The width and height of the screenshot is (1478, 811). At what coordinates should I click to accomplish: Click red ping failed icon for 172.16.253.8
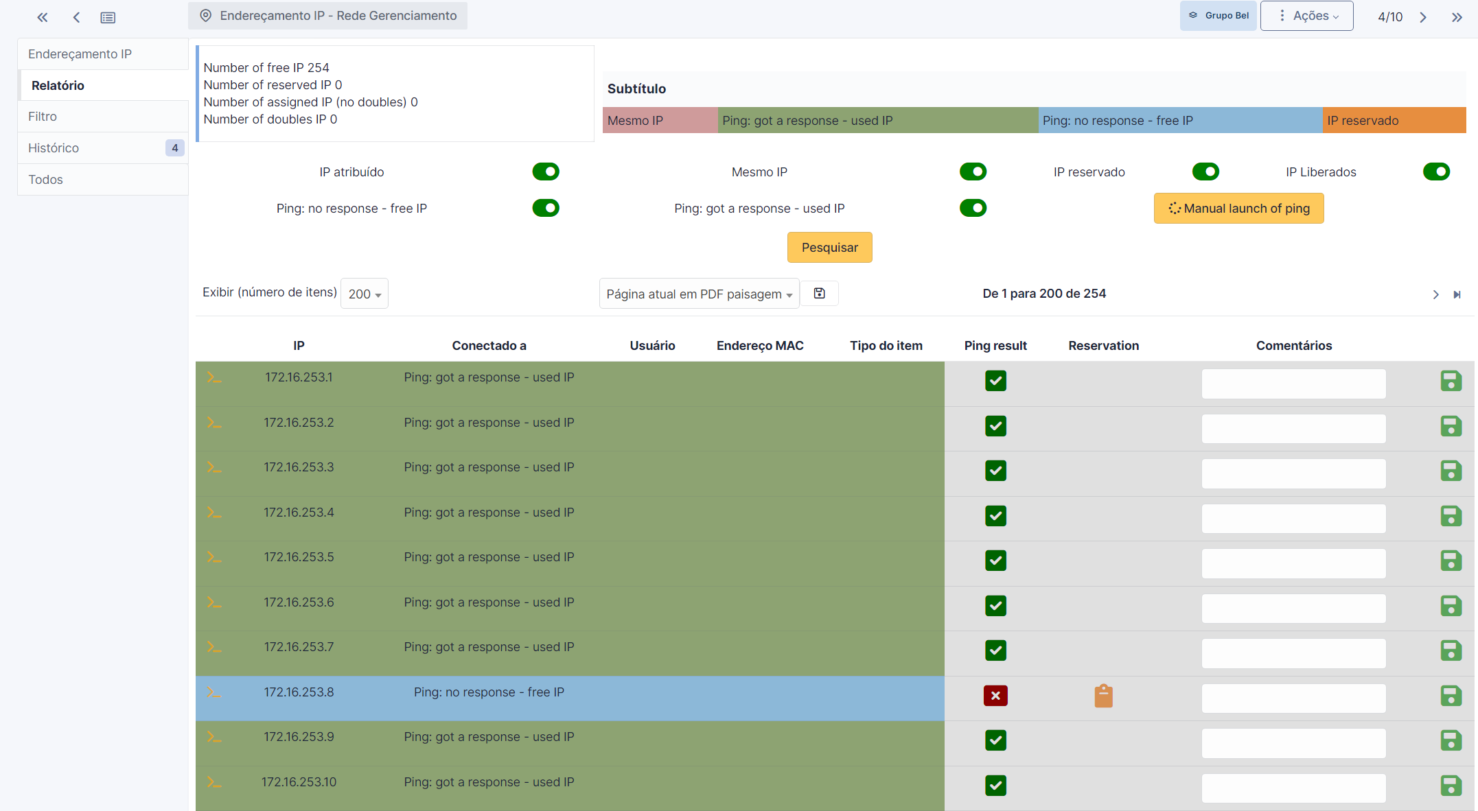point(995,696)
